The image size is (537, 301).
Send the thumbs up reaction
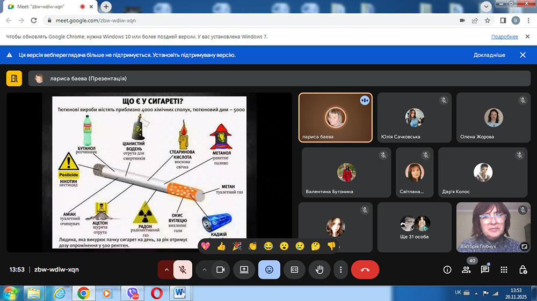pos(221,246)
